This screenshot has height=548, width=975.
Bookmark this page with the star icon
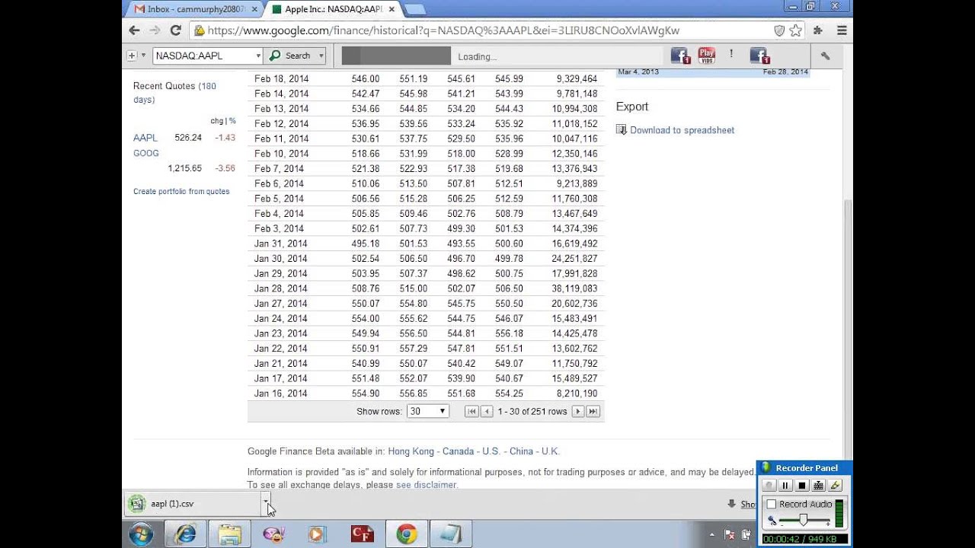[796, 30]
